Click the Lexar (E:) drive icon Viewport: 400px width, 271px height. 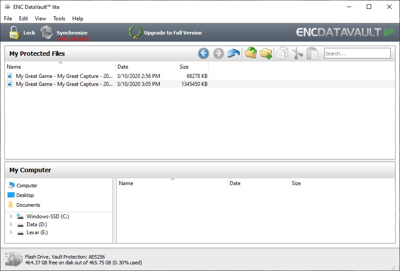20,233
